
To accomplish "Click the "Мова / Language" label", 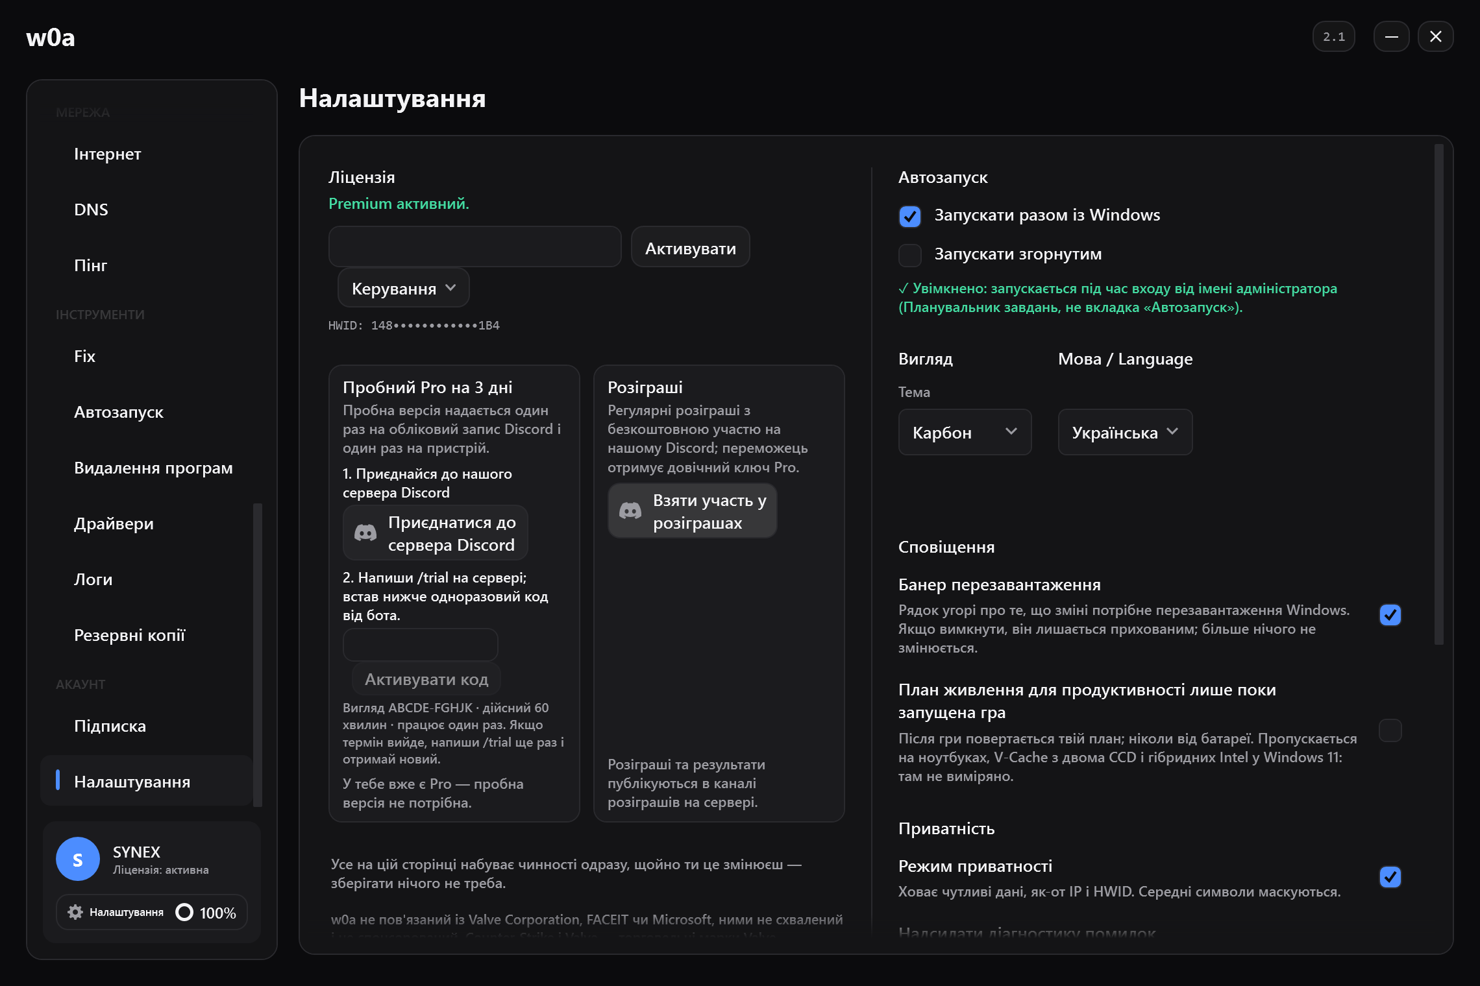I will [1126, 359].
